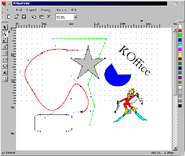Screen dimensions: 185x156
Task: Pick the red color swatch
Action: pyautogui.click(x=180, y=31)
